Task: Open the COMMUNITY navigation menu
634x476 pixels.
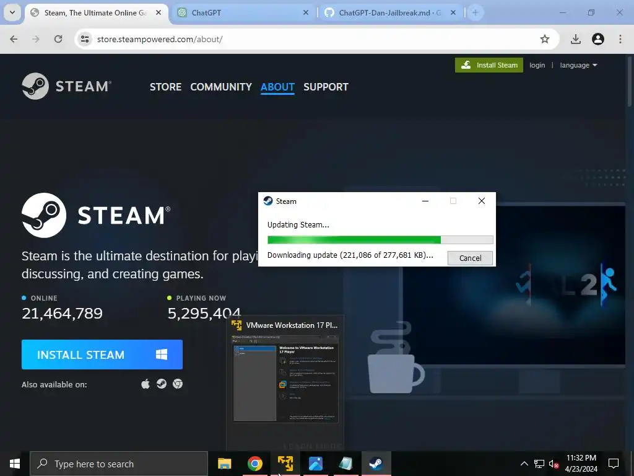Action: click(x=221, y=87)
